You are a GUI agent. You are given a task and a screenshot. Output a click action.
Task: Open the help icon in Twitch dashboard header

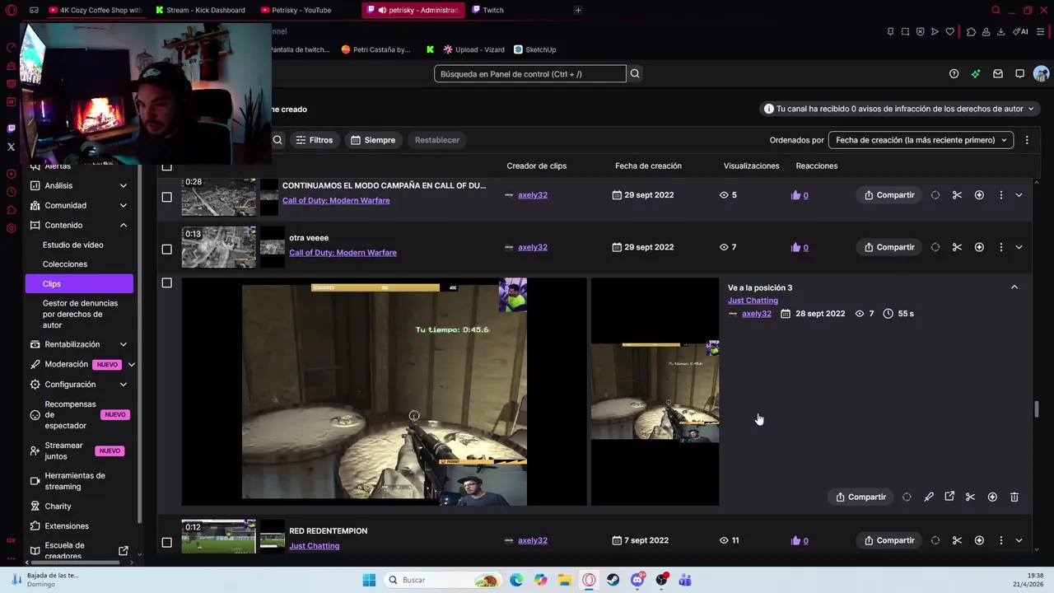click(x=954, y=73)
